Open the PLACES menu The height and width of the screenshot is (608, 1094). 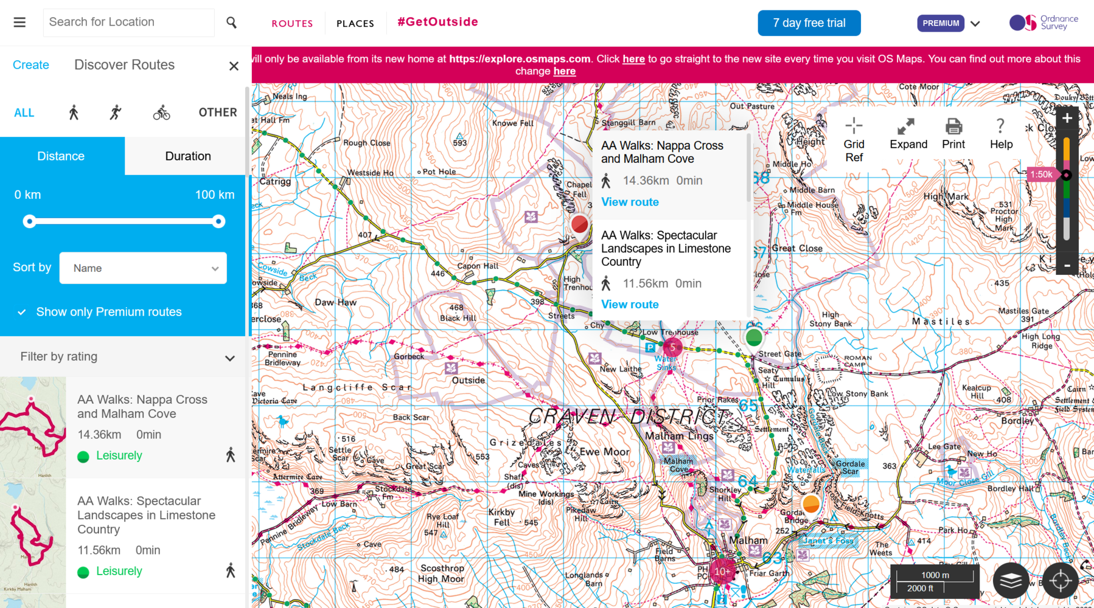coord(355,24)
